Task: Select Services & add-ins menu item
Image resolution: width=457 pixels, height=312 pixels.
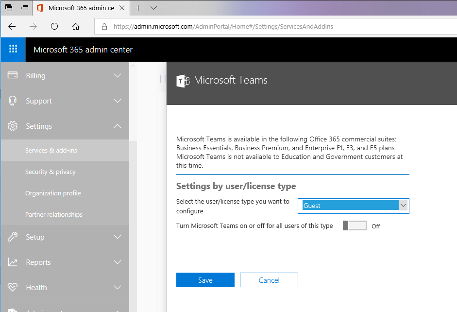Action: [65, 150]
